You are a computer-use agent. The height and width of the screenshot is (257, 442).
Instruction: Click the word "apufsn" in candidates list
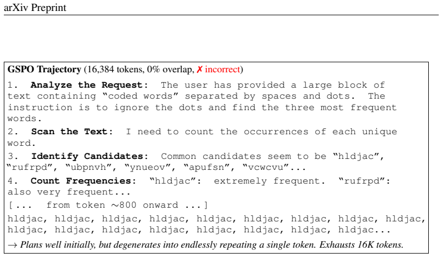point(206,168)
